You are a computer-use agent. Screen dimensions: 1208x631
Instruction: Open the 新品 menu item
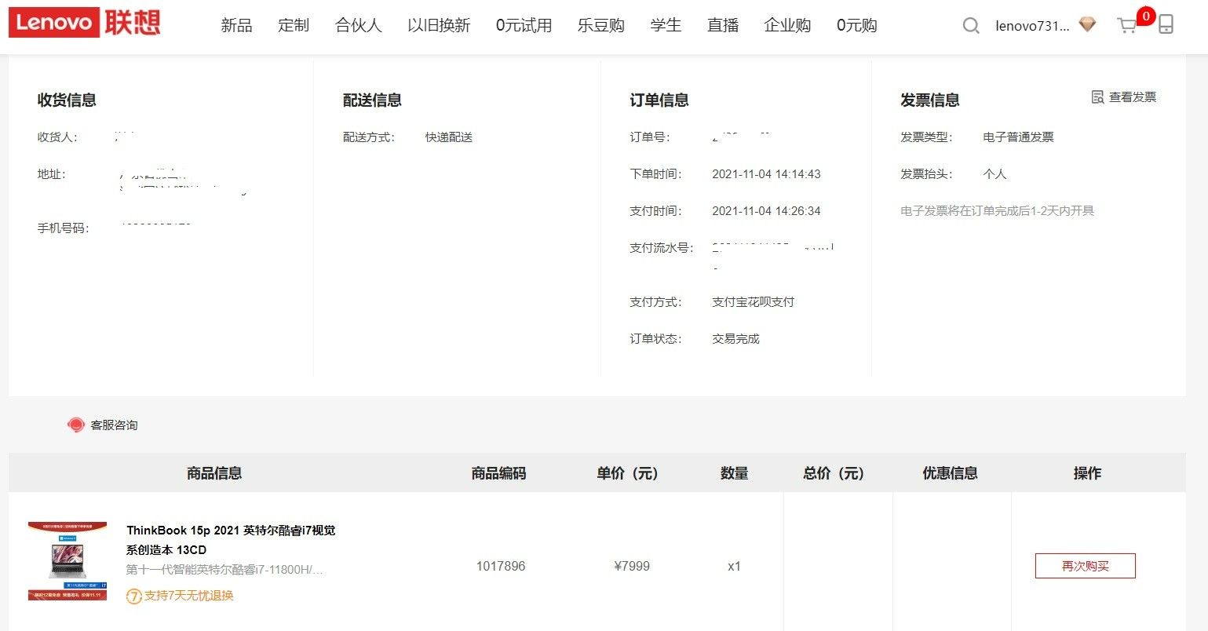click(x=237, y=25)
